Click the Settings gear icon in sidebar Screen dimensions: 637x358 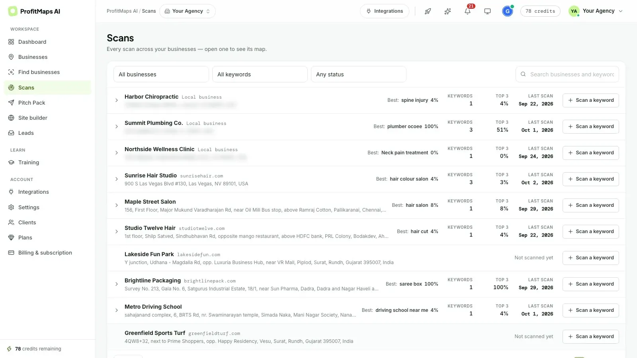[x=11, y=207]
